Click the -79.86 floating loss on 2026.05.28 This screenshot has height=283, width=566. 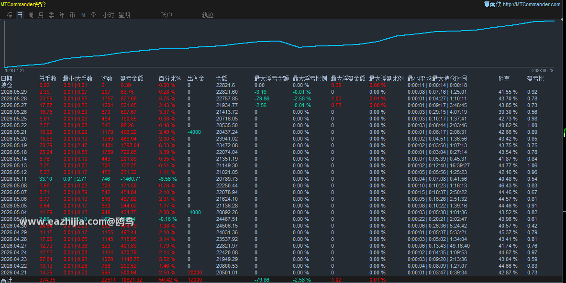[x=262, y=98]
